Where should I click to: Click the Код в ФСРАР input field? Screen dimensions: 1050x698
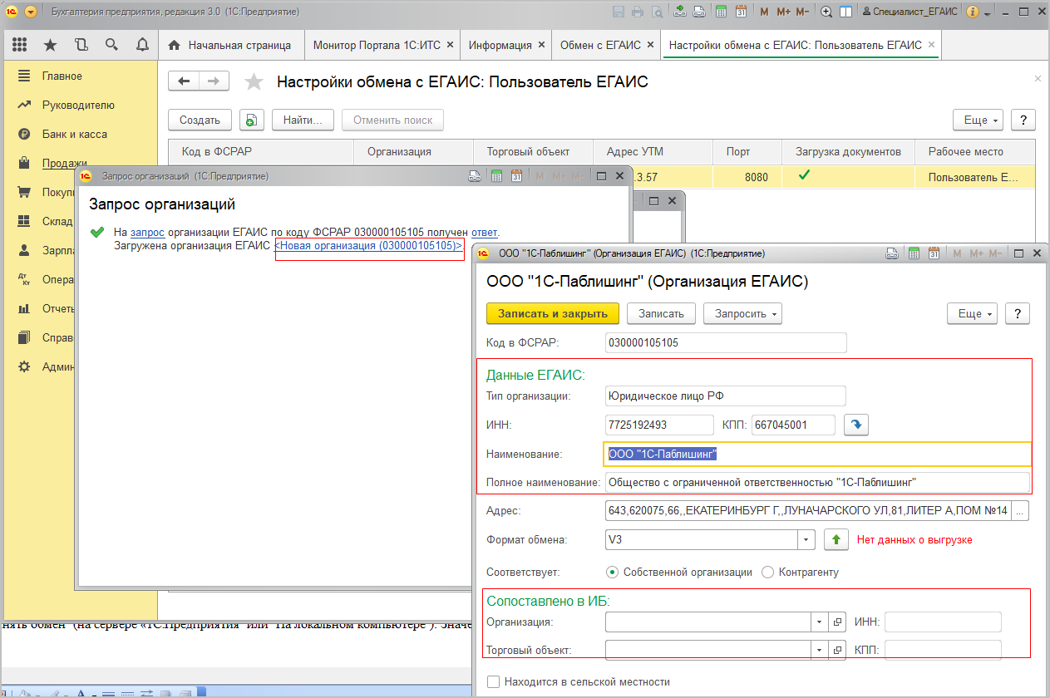(727, 342)
